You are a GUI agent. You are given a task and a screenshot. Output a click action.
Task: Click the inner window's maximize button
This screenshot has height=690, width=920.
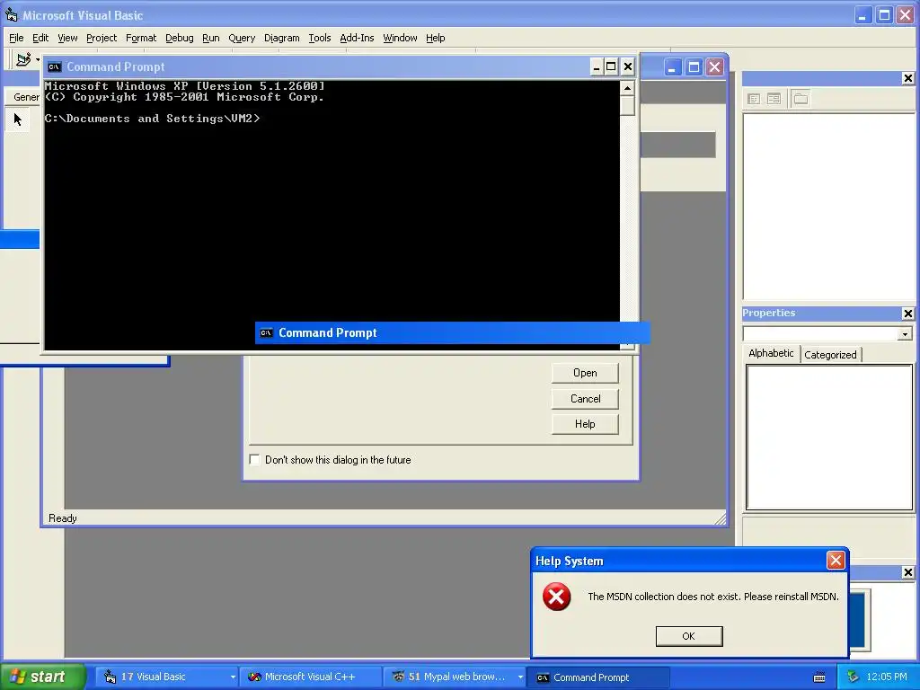point(694,67)
